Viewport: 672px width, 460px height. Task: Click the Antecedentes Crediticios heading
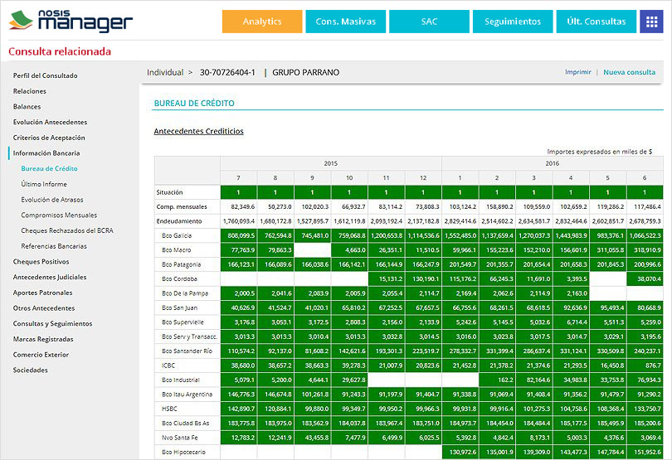click(198, 131)
